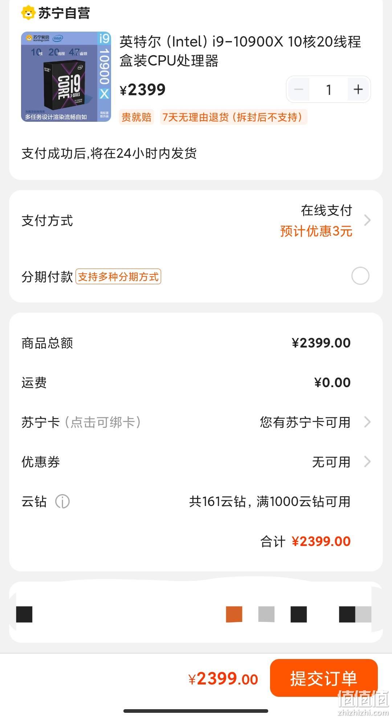Tap the Suning self-operated store logo
Viewport: 392px width, 719px height.
tap(56, 13)
